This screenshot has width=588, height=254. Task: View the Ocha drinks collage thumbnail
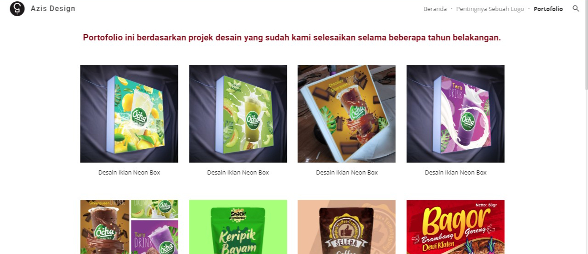coord(129,227)
